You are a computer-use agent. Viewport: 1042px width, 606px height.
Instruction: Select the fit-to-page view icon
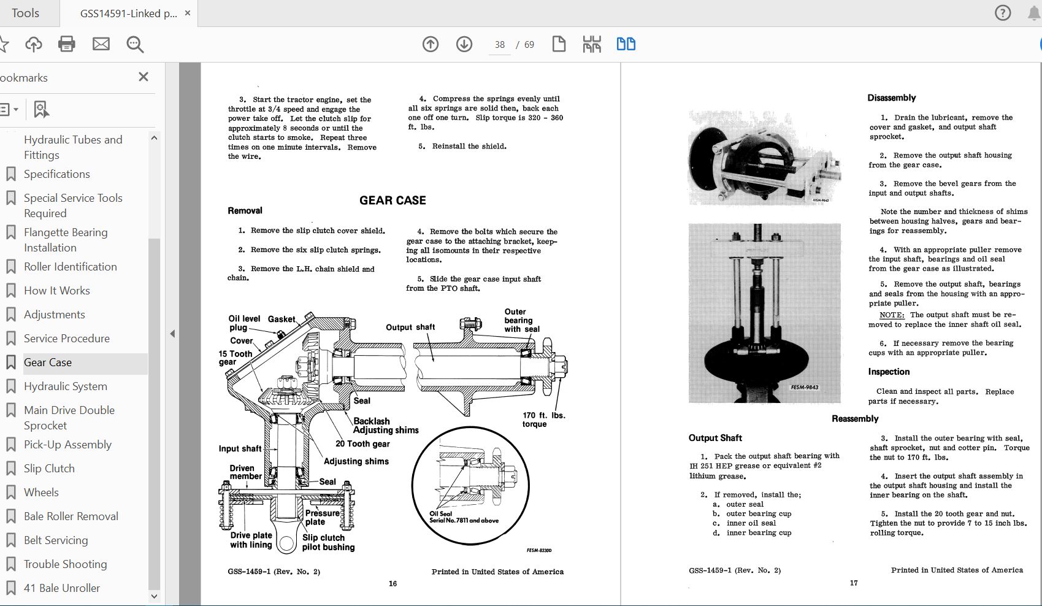coord(592,44)
